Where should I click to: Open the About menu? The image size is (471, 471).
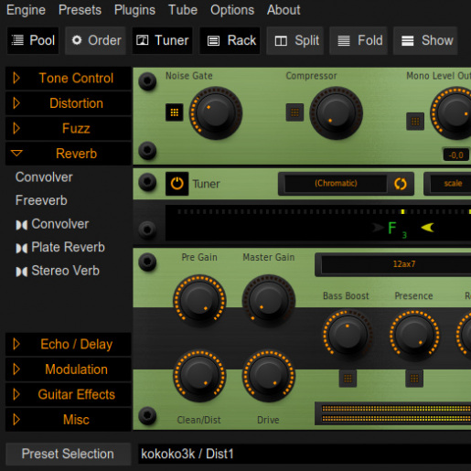284,10
